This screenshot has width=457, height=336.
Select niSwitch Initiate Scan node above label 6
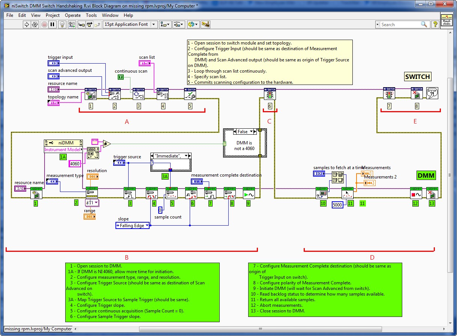click(x=270, y=94)
